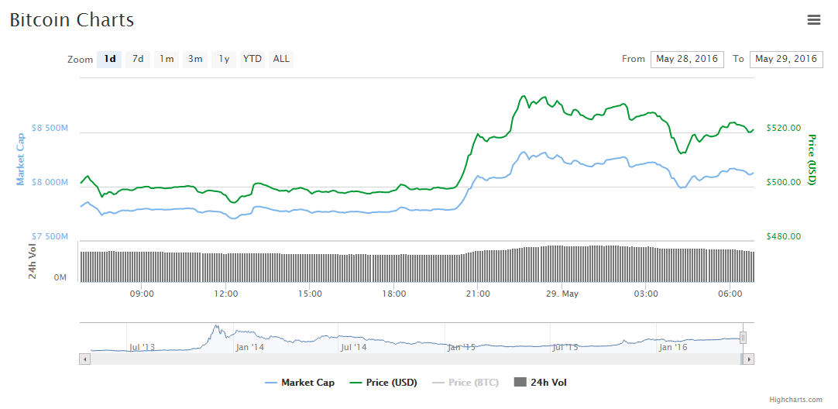This screenshot has width=838, height=409.
Task: Open the chart context hamburger menu
Action: coord(813,20)
